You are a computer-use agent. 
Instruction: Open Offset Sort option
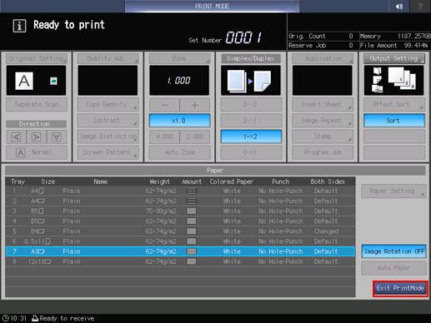click(394, 105)
